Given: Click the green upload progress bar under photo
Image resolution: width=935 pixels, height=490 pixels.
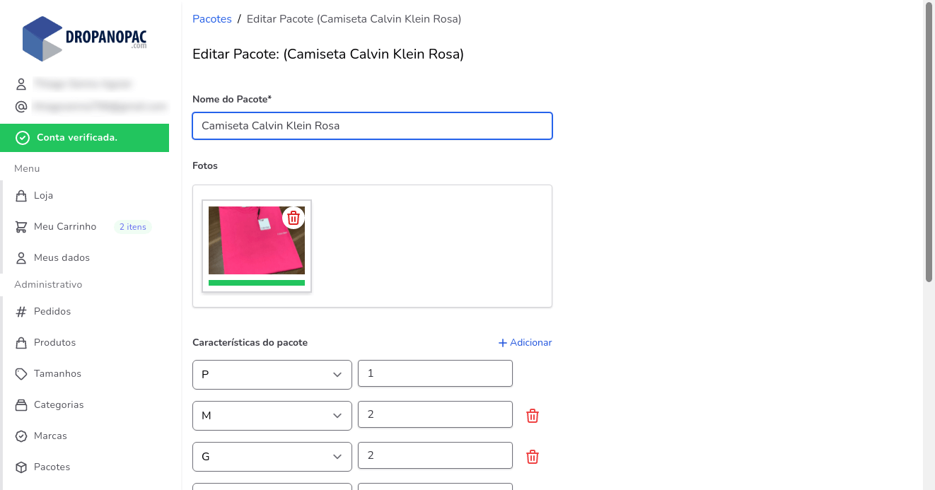Looking at the screenshot, I should click(257, 283).
